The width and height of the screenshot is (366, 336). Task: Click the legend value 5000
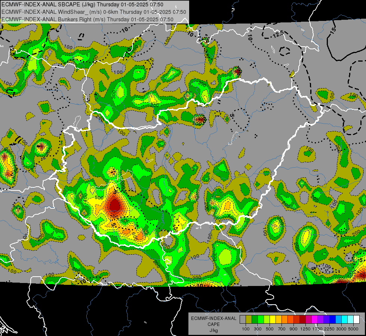click(353, 329)
